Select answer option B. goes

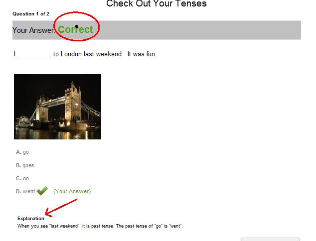tap(25, 165)
